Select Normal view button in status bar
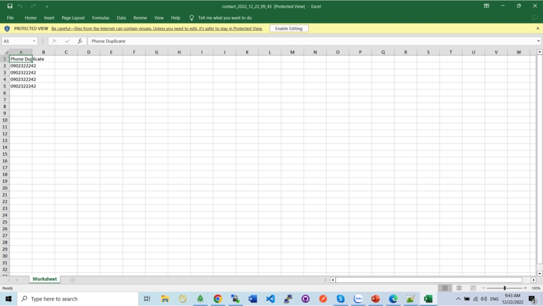The width and height of the screenshot is (543, 306). click(x=445, y=288)
